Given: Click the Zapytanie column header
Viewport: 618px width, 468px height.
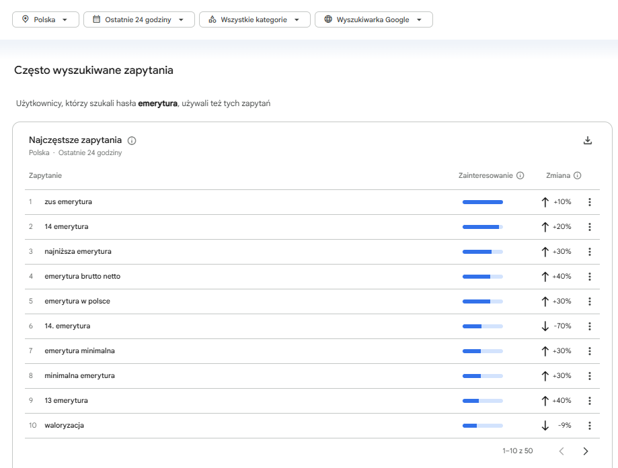Looking at the screenshot, I should point(45,175).
